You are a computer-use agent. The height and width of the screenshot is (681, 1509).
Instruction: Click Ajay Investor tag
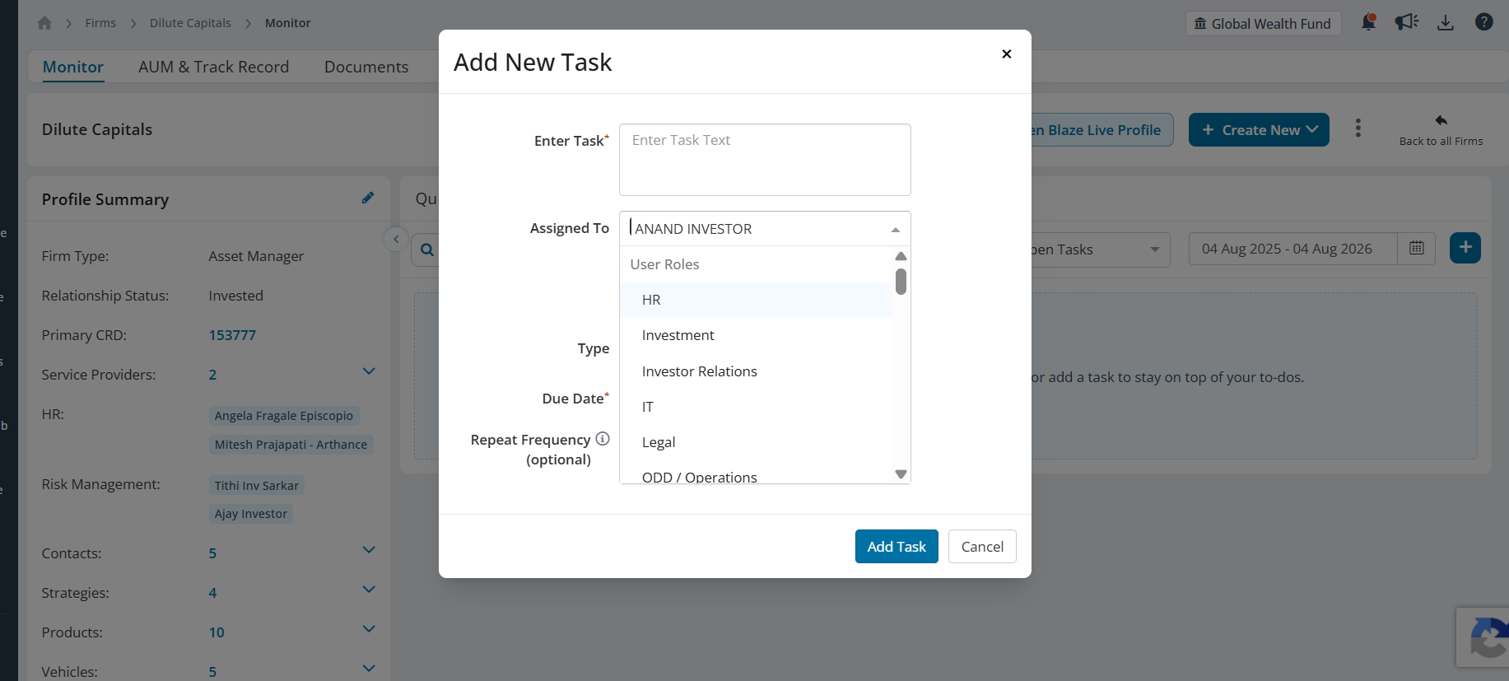pyautogui.click(x=251, y=514)
